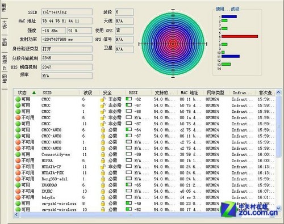The height and width of the screenshot is (224, 284).
Task: Click orange status icon next to Rong360-adsl
Action: (18, 179)
